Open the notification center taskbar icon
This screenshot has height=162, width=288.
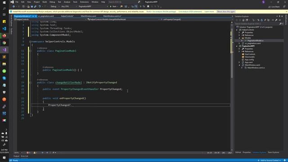[x=4, y=157]
